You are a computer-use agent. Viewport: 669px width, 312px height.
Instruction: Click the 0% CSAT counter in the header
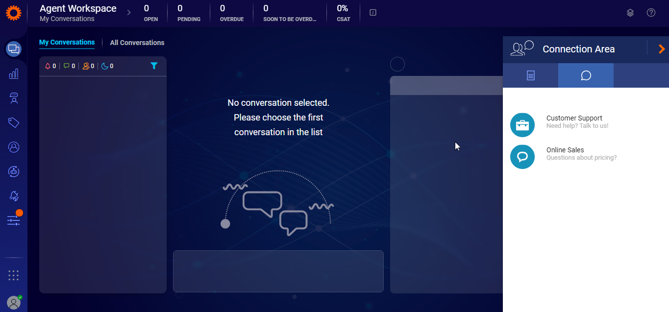point(343,13)
